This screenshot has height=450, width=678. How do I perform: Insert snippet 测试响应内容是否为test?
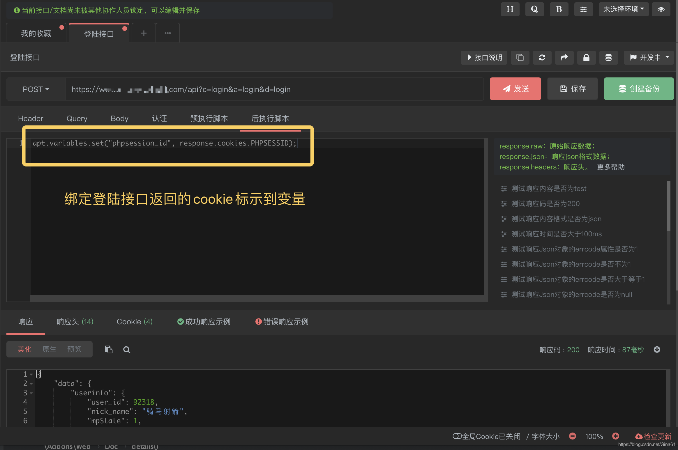pyautogui.click(x=543, y=189)
